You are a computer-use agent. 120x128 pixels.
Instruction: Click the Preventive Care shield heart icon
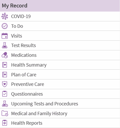pyautogui.click(x=5, y=84)
